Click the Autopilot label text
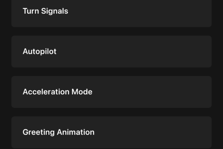Image resolution: width=223 pixels, height=149 pixels. click(x=39, y=51)
